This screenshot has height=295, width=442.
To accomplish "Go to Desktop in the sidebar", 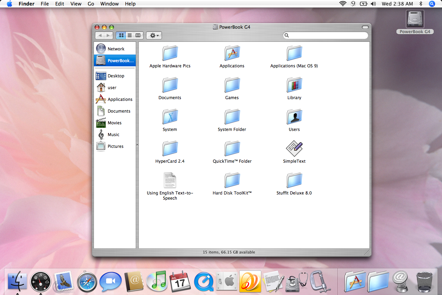I will pyautogui.click(x=115, y=76).
